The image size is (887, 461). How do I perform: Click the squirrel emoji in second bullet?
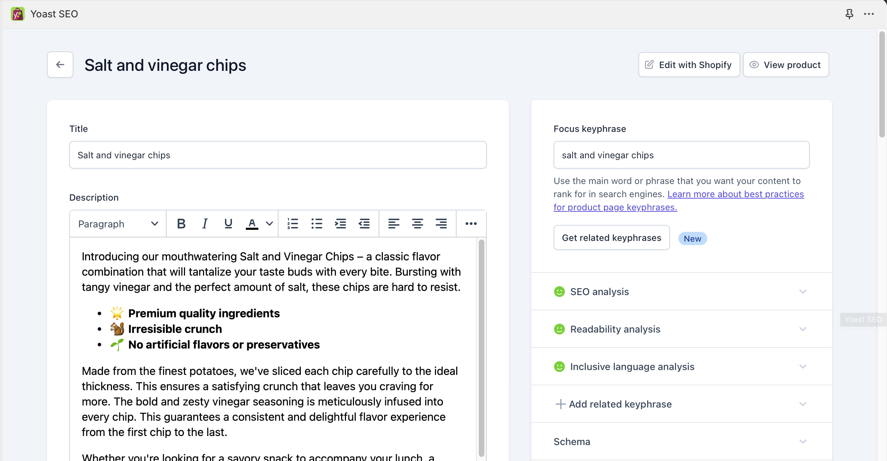(117, 329)
